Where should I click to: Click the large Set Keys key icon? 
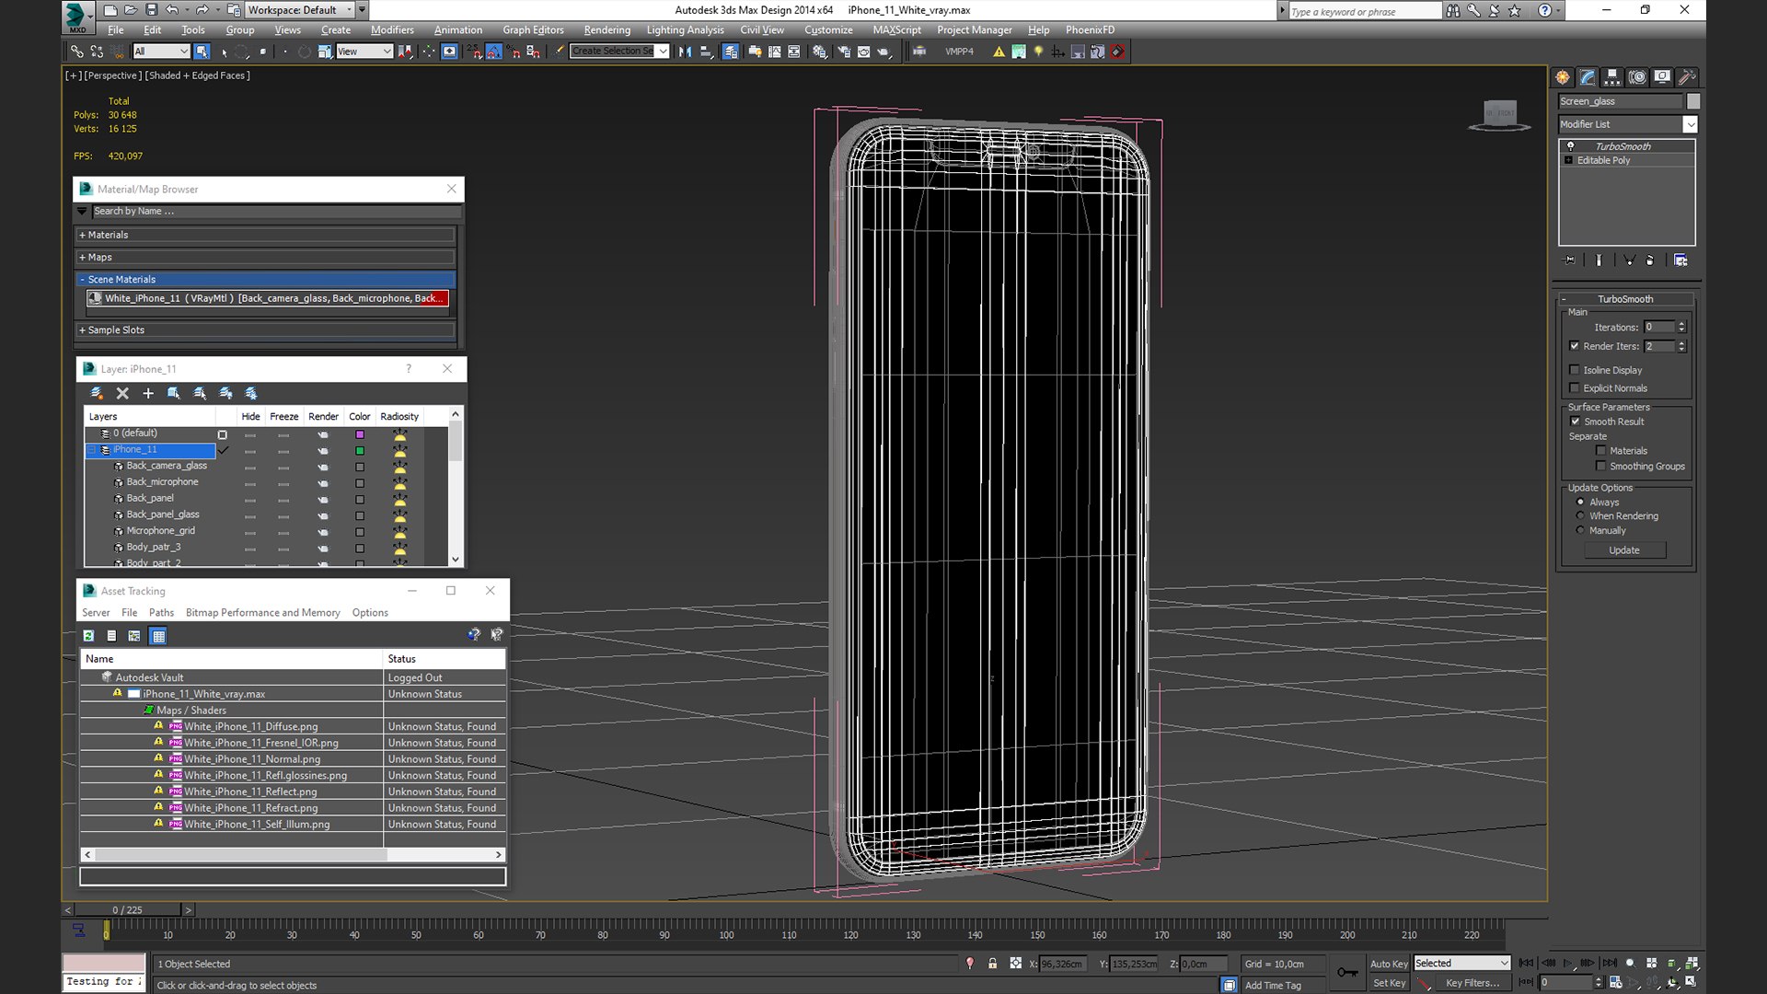click(x=1347, y=972)
